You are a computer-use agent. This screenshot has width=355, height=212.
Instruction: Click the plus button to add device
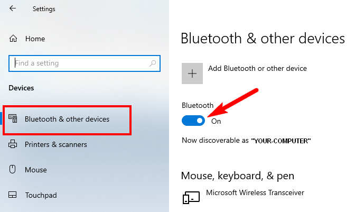click(192, 73)
